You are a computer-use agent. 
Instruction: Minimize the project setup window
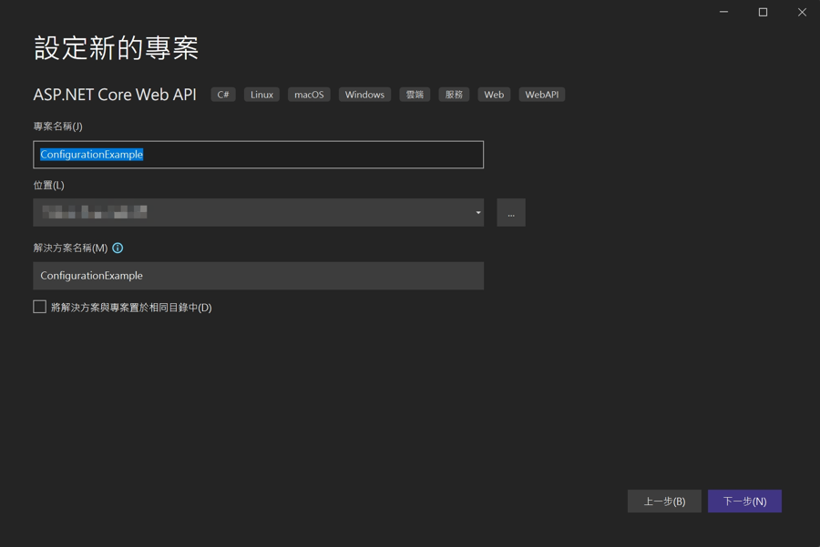coord(724,12)
